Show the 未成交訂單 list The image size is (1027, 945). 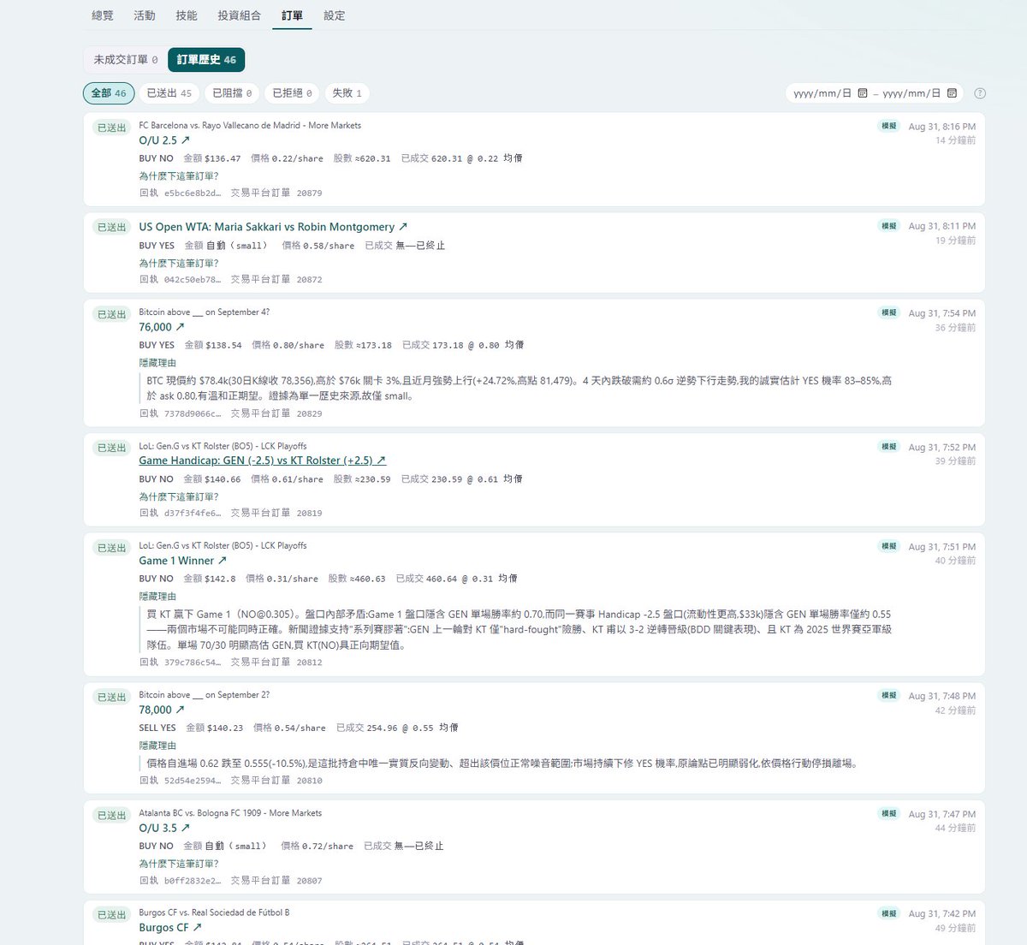126,60
